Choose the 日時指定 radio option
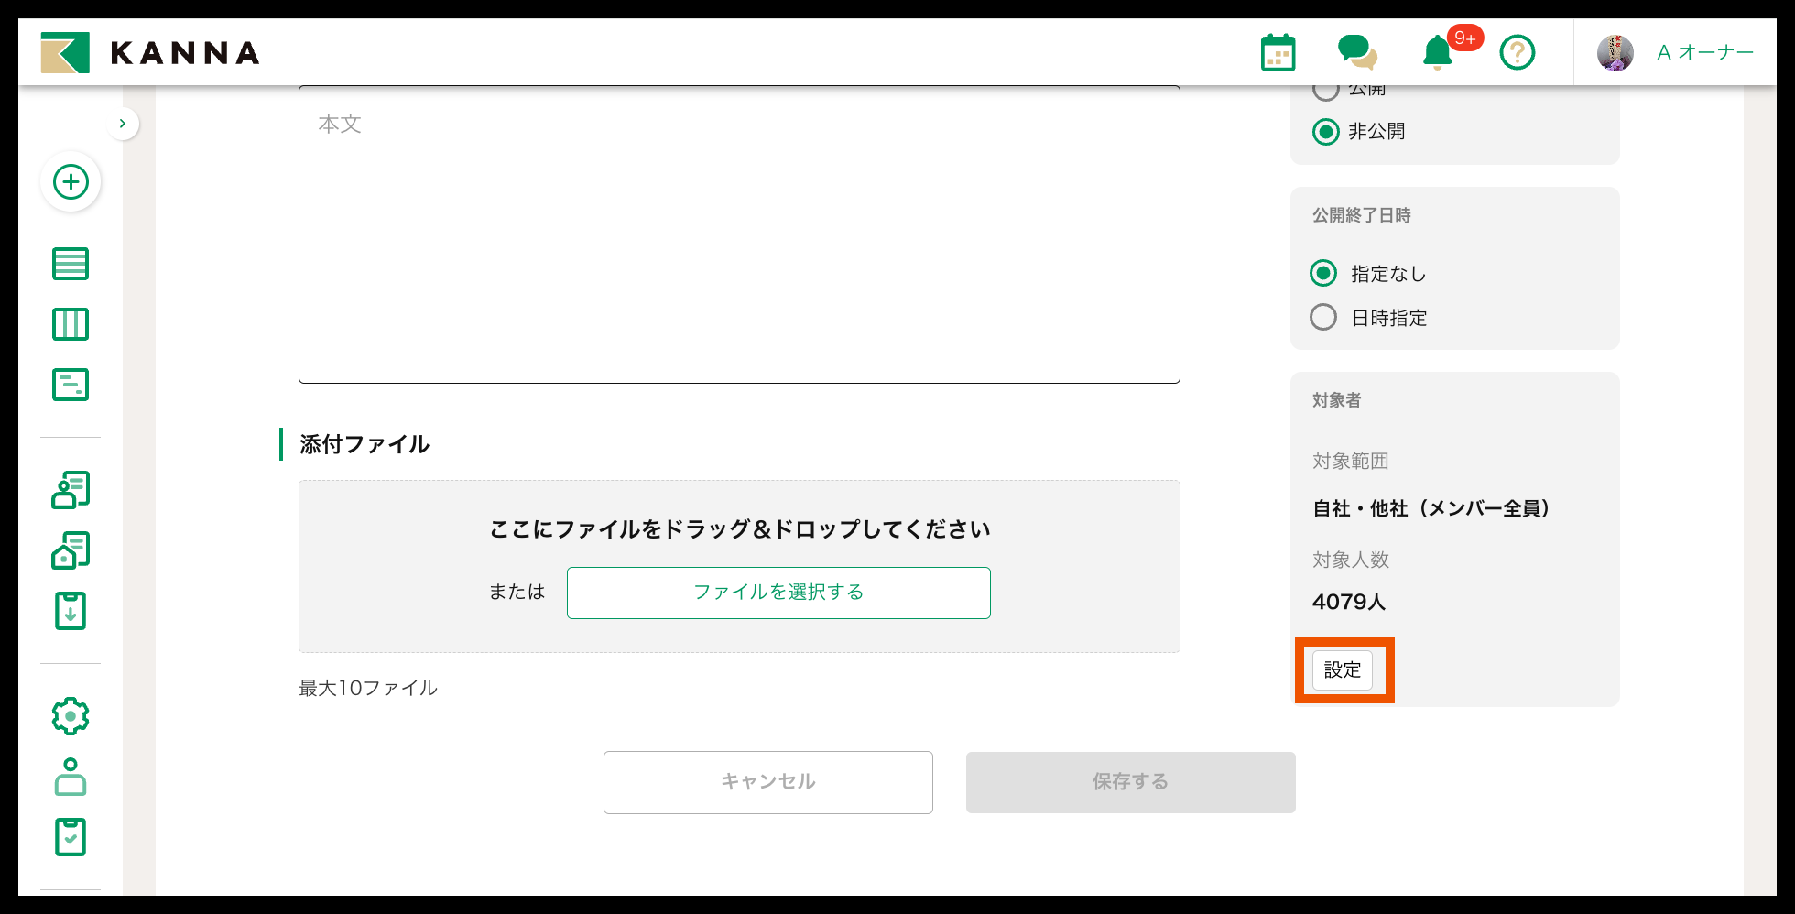 click(x=1322, y=318)
